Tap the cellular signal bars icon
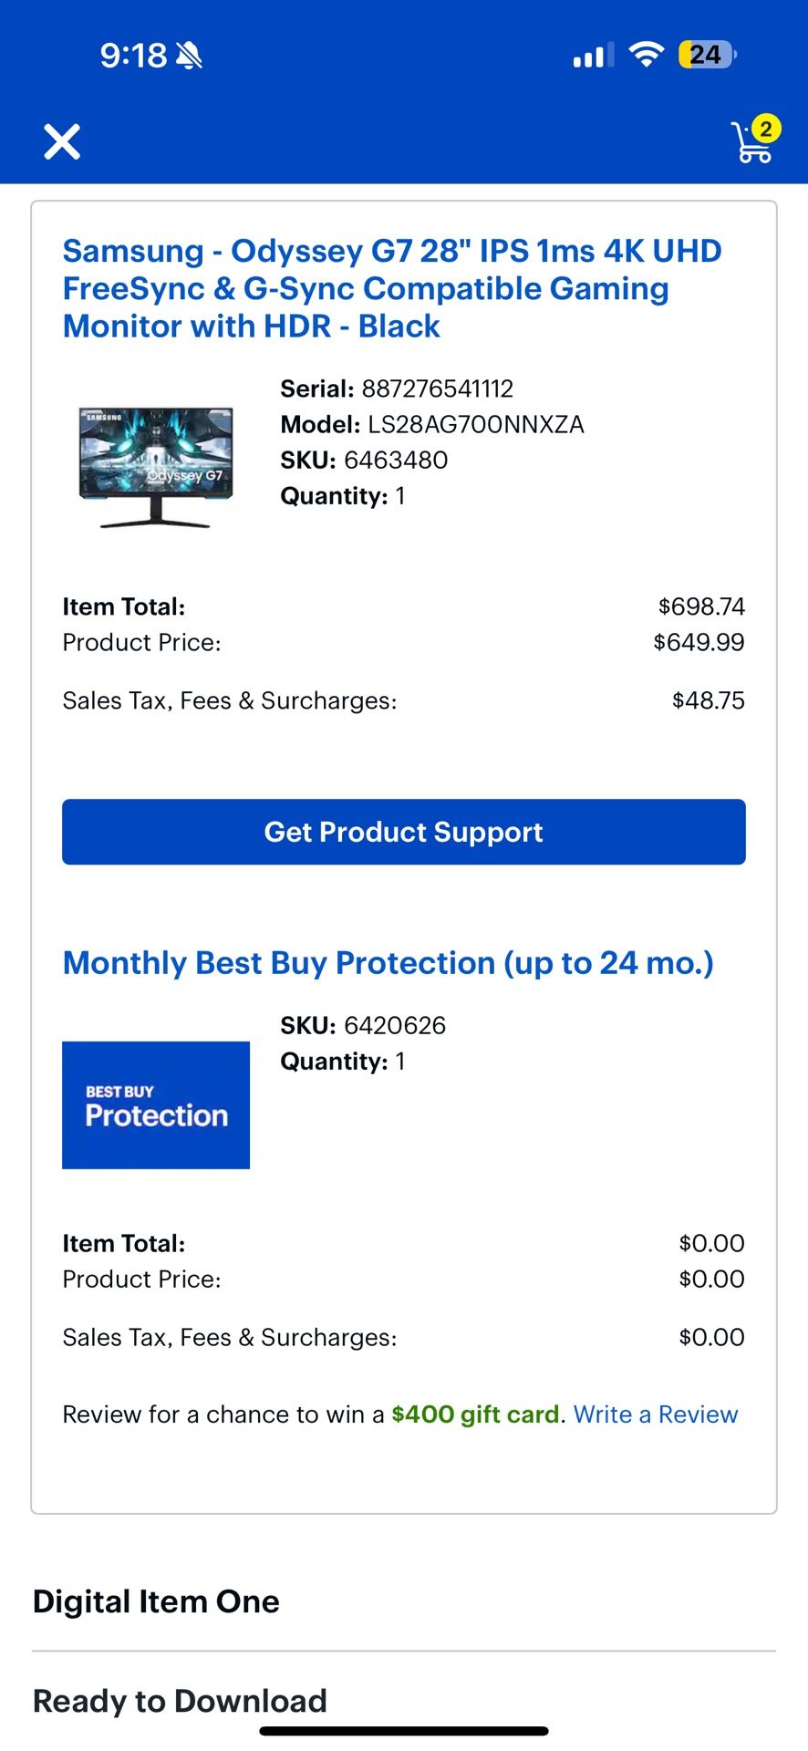The height and width of the screenshot is (1751, 808). [593, 57]
